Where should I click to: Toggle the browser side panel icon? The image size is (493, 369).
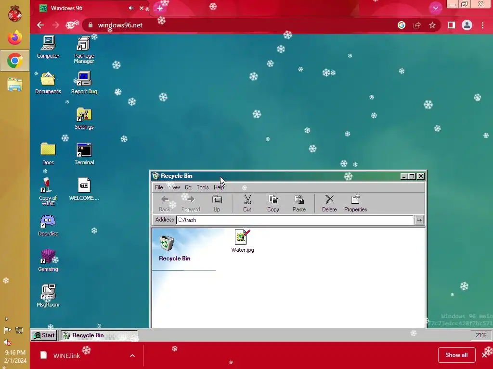coord(452,25)
